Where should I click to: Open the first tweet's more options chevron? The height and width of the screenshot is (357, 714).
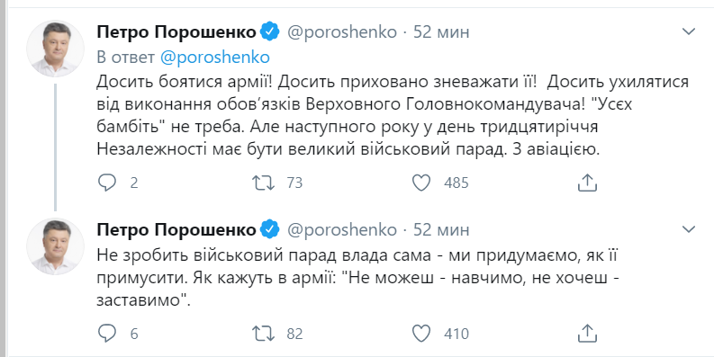(689, 31)
